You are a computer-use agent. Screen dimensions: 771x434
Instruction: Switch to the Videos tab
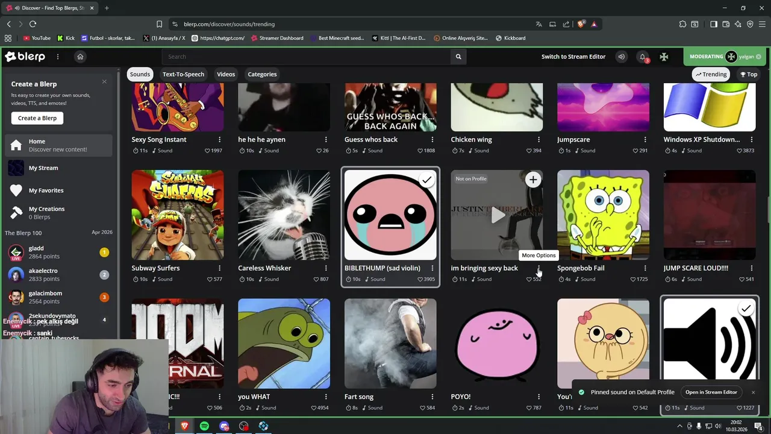[x=226, y=74]
